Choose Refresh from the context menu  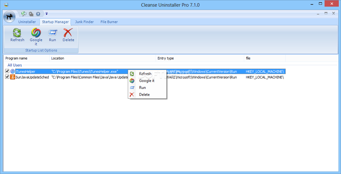147,74
